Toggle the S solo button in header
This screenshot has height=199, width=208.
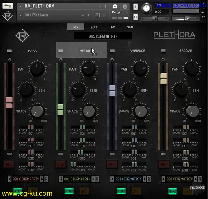click(x=136, y=6)
